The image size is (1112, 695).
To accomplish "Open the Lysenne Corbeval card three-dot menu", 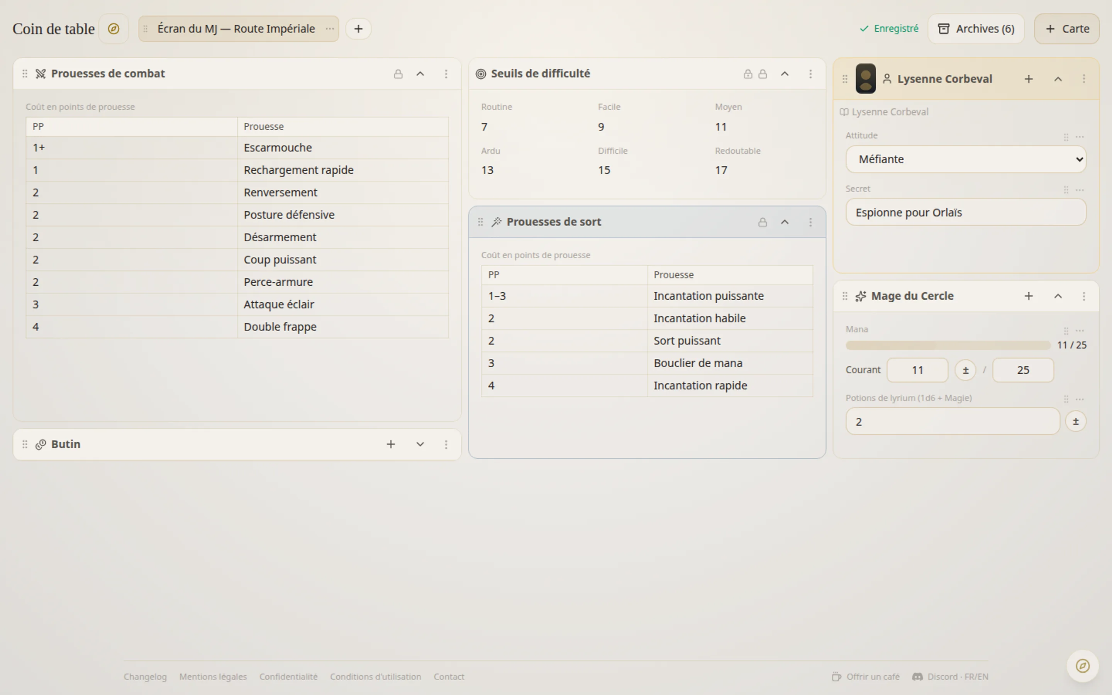I will pos(1083,79).
